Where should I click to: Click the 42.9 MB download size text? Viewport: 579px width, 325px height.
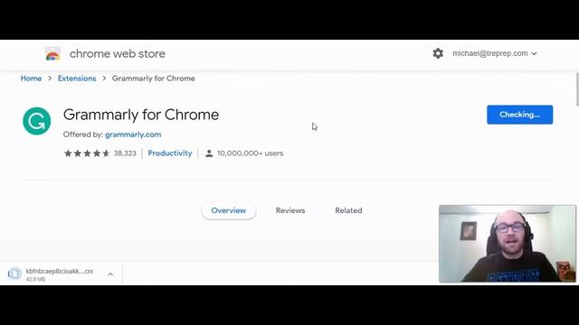click(x=35, y=279)
